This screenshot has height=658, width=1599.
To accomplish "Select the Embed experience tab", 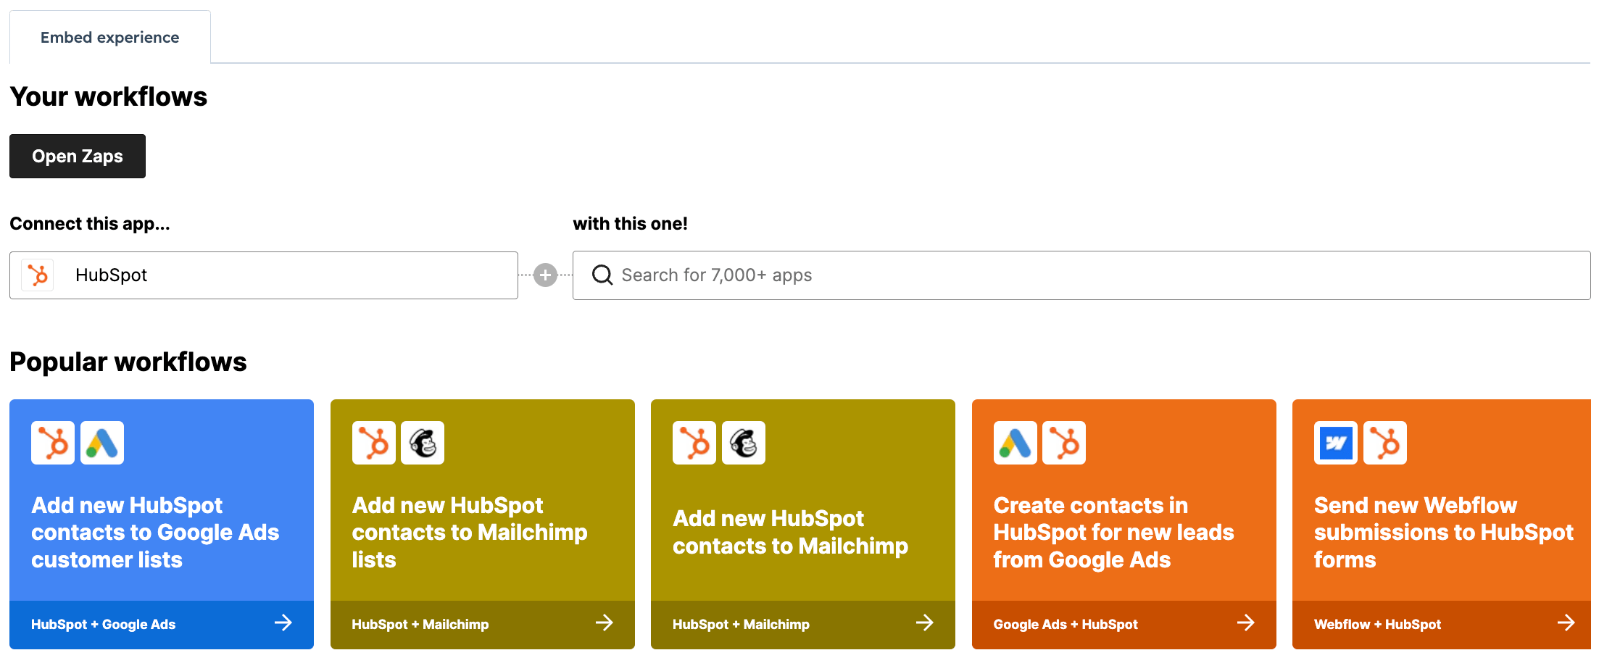I will (x=109, y=36).
